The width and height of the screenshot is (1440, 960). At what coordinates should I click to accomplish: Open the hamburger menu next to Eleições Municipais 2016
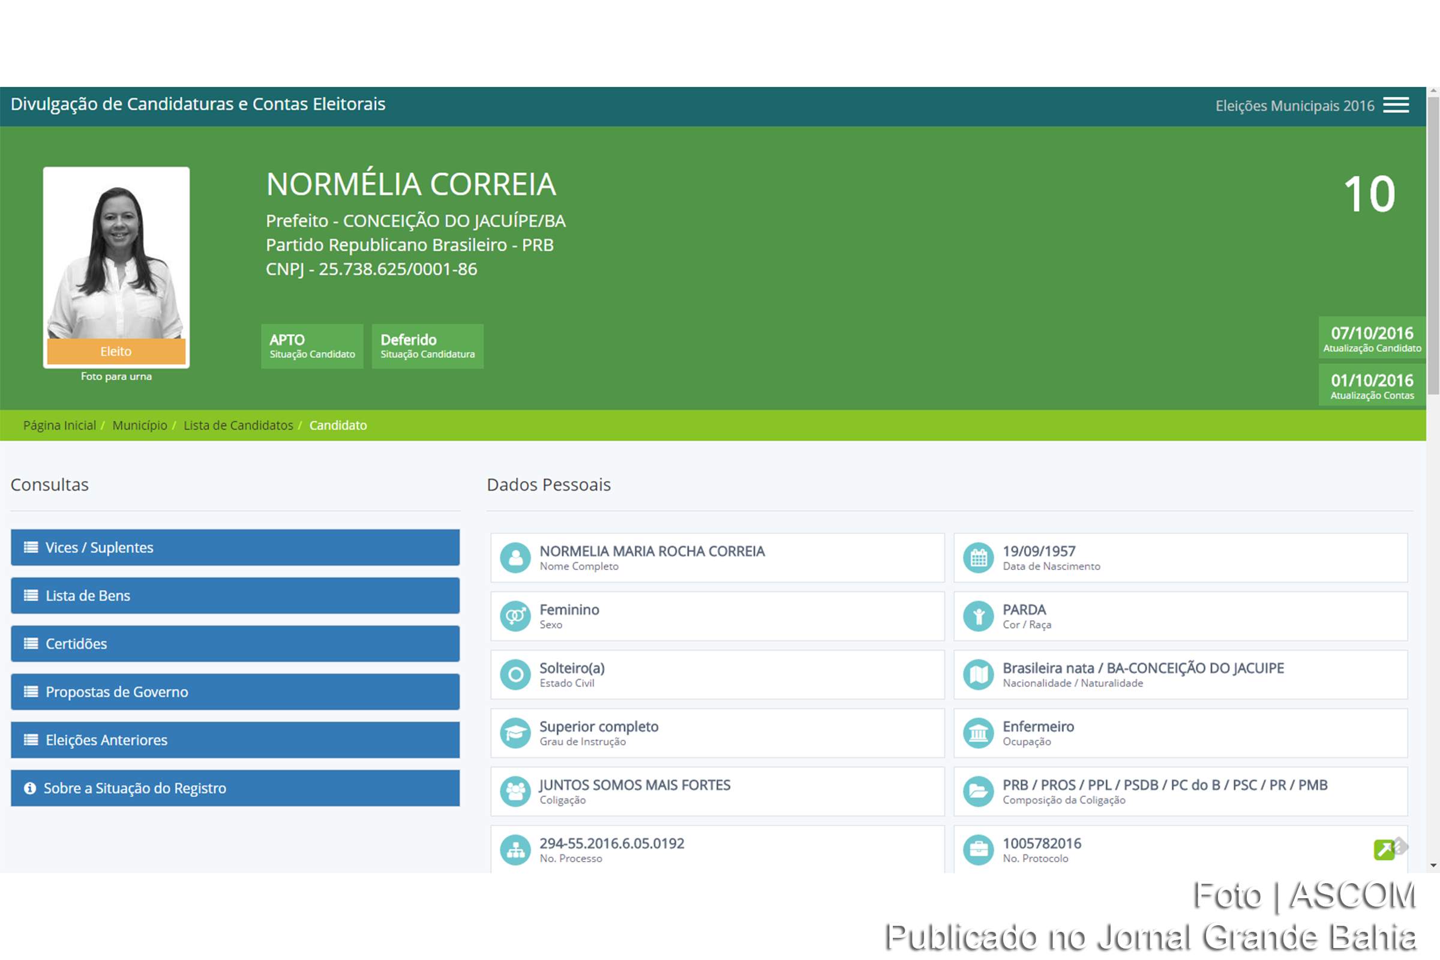pos(1397,104)
